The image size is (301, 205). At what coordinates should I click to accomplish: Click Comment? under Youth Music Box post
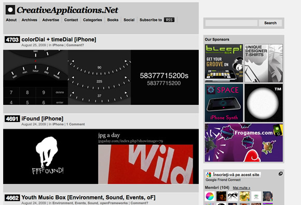click(x=139, y=203)
